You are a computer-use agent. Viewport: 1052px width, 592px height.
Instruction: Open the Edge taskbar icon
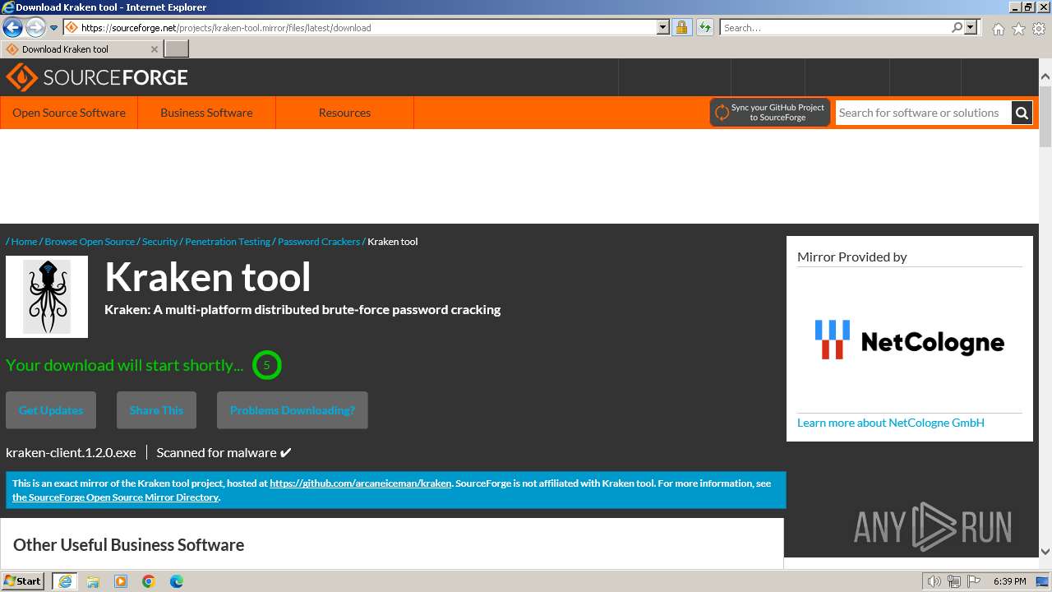click(x=177, y=581)
